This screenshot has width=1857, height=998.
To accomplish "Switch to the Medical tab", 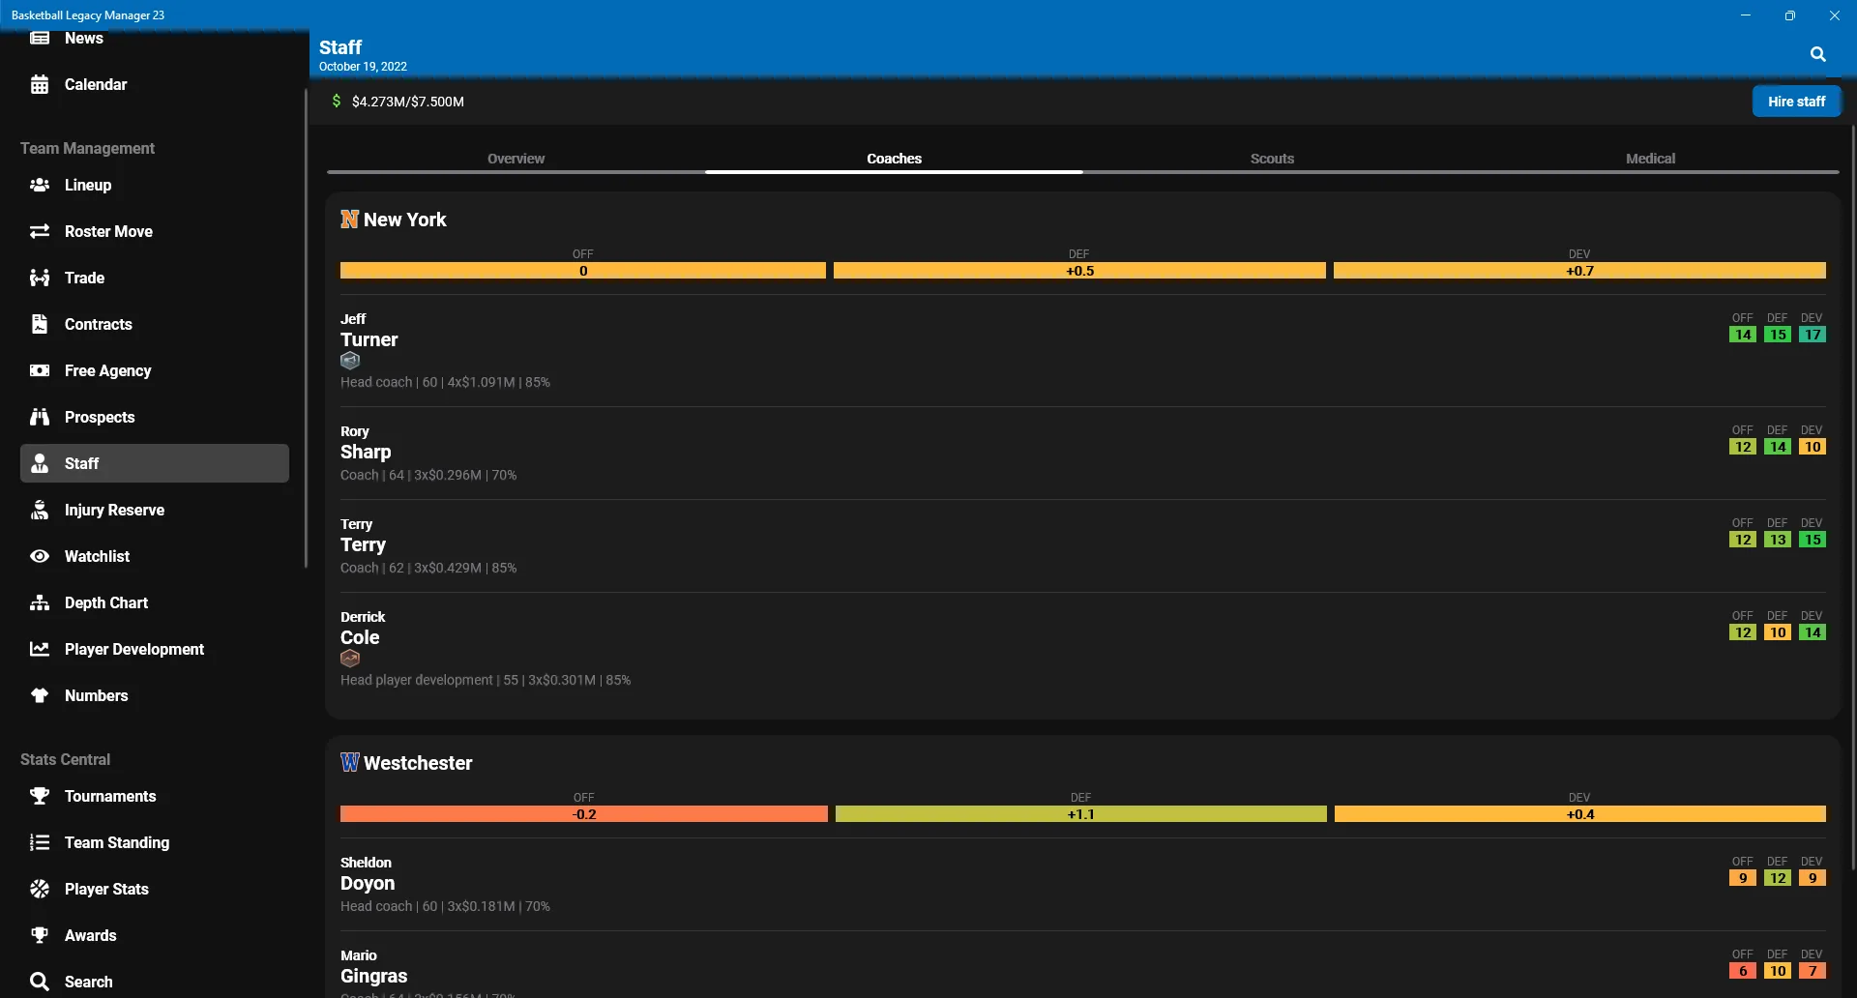I will tap(1650, 159).
